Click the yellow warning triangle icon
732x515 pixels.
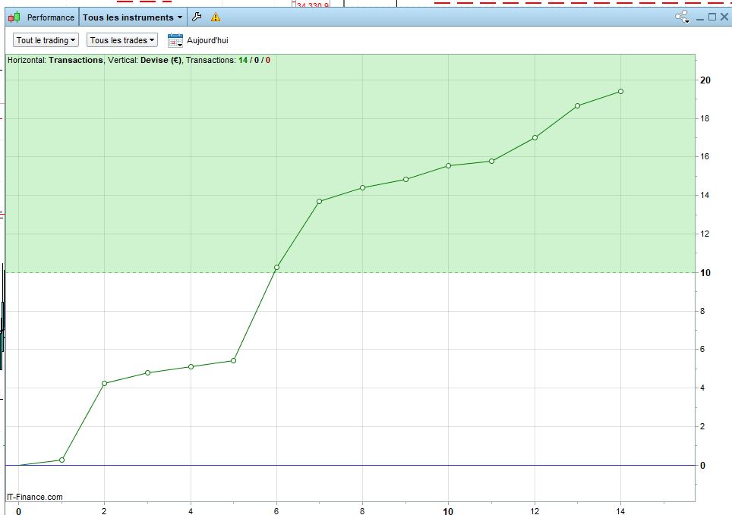coord(215,17)
